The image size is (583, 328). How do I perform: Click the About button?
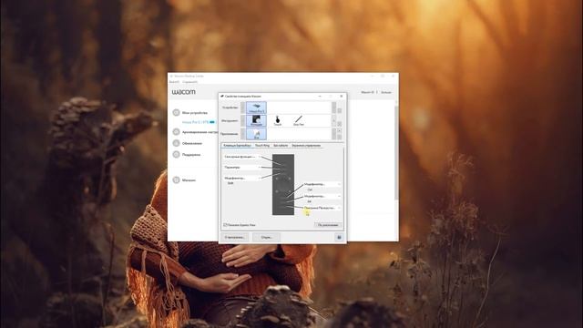click(235, 237)
